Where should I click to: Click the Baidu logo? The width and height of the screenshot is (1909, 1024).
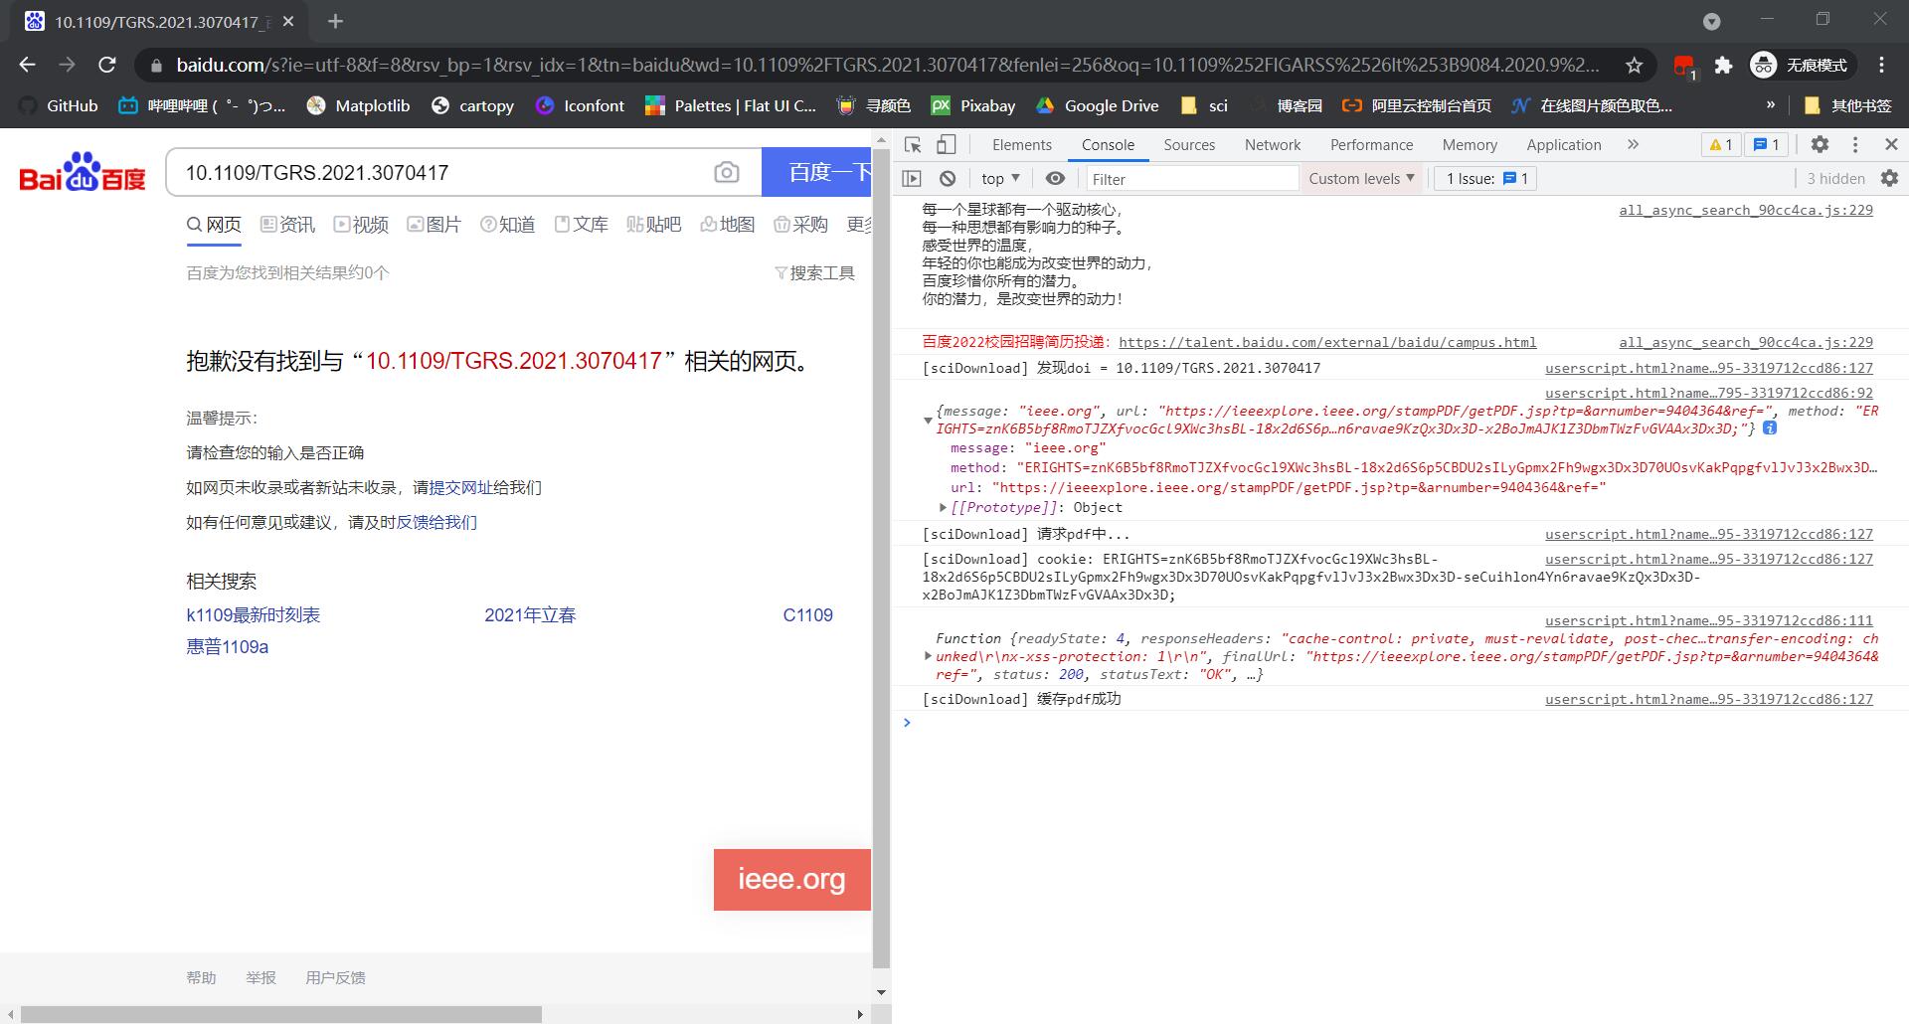(83, 172)
